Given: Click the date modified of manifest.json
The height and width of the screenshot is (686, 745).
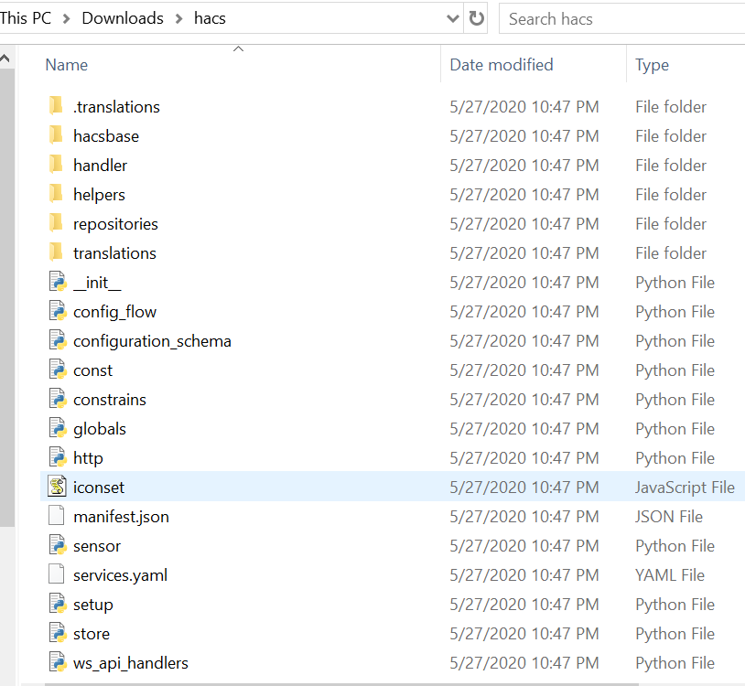Looking at the screenshot, I should pyautogui.click(x=524, y=517).
